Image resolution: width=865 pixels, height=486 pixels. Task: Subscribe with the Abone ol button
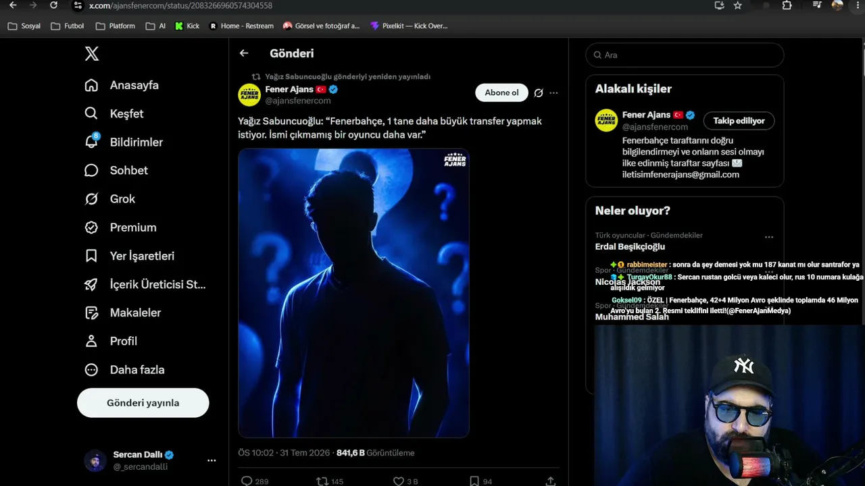(501, 92)
